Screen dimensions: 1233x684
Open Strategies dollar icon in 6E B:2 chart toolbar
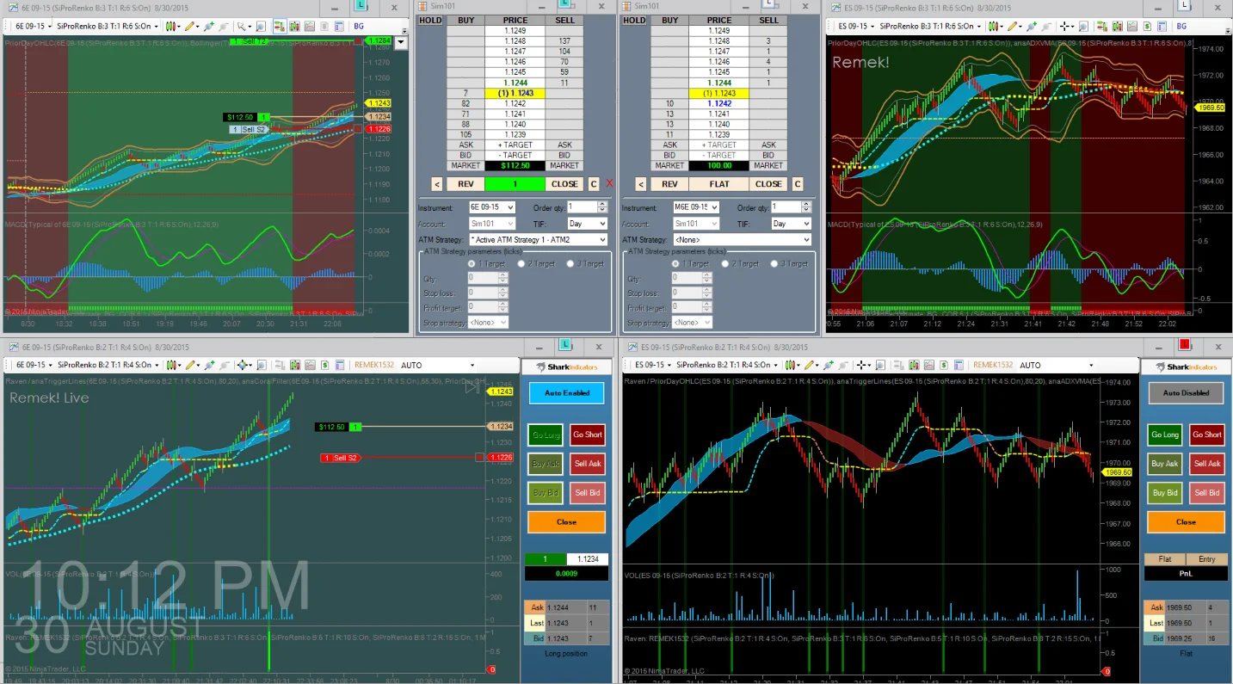point(325,365)
